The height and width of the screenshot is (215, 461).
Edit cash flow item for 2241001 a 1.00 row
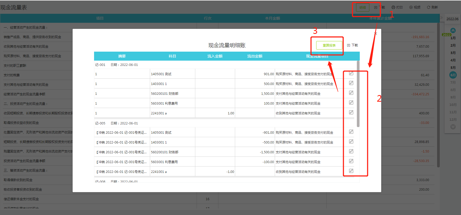click(x=351, y=113)
